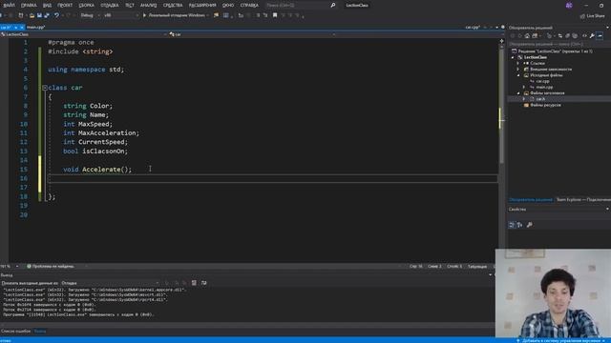Screen dimensions: 611x343
Task: Open the Справка menu
Action: click(x=249, y=5)
